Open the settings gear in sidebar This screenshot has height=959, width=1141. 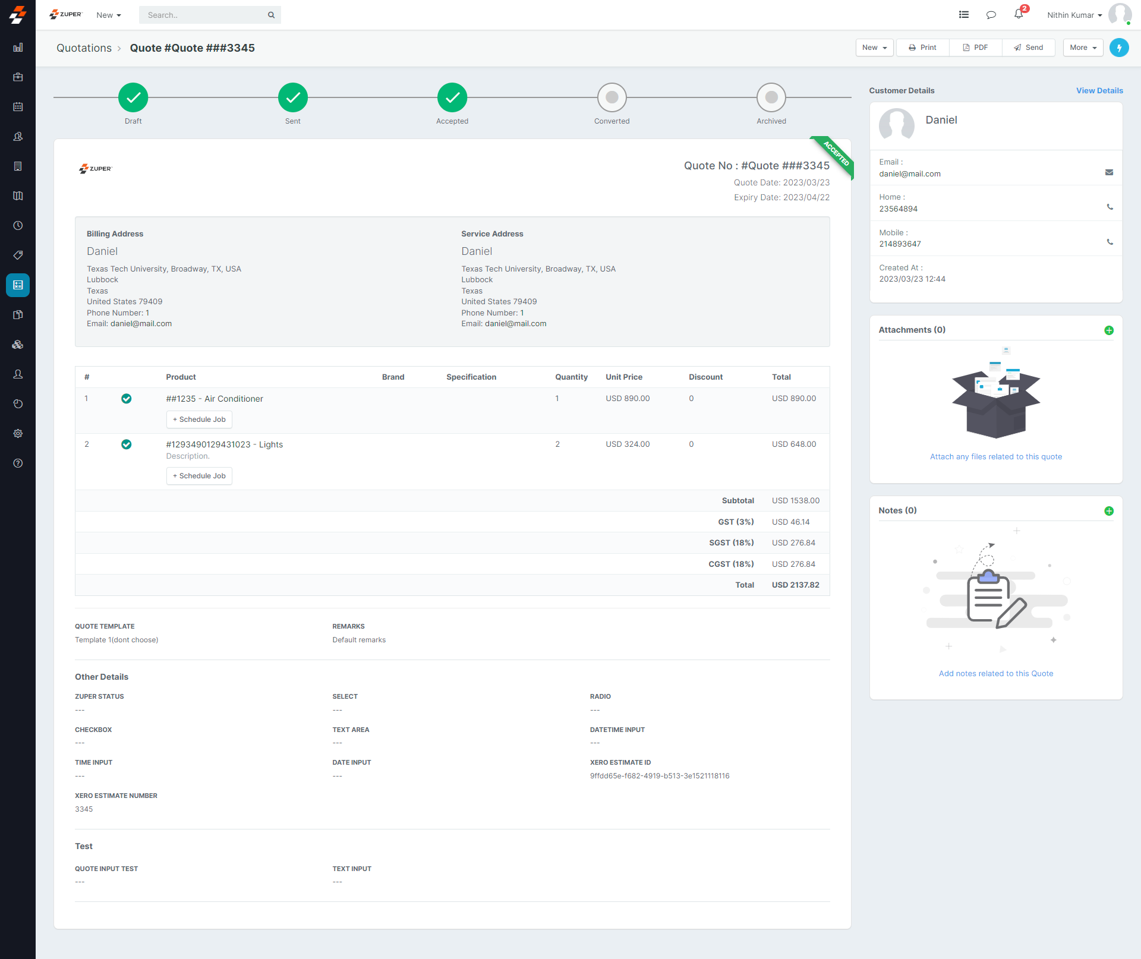coord(18,434)
